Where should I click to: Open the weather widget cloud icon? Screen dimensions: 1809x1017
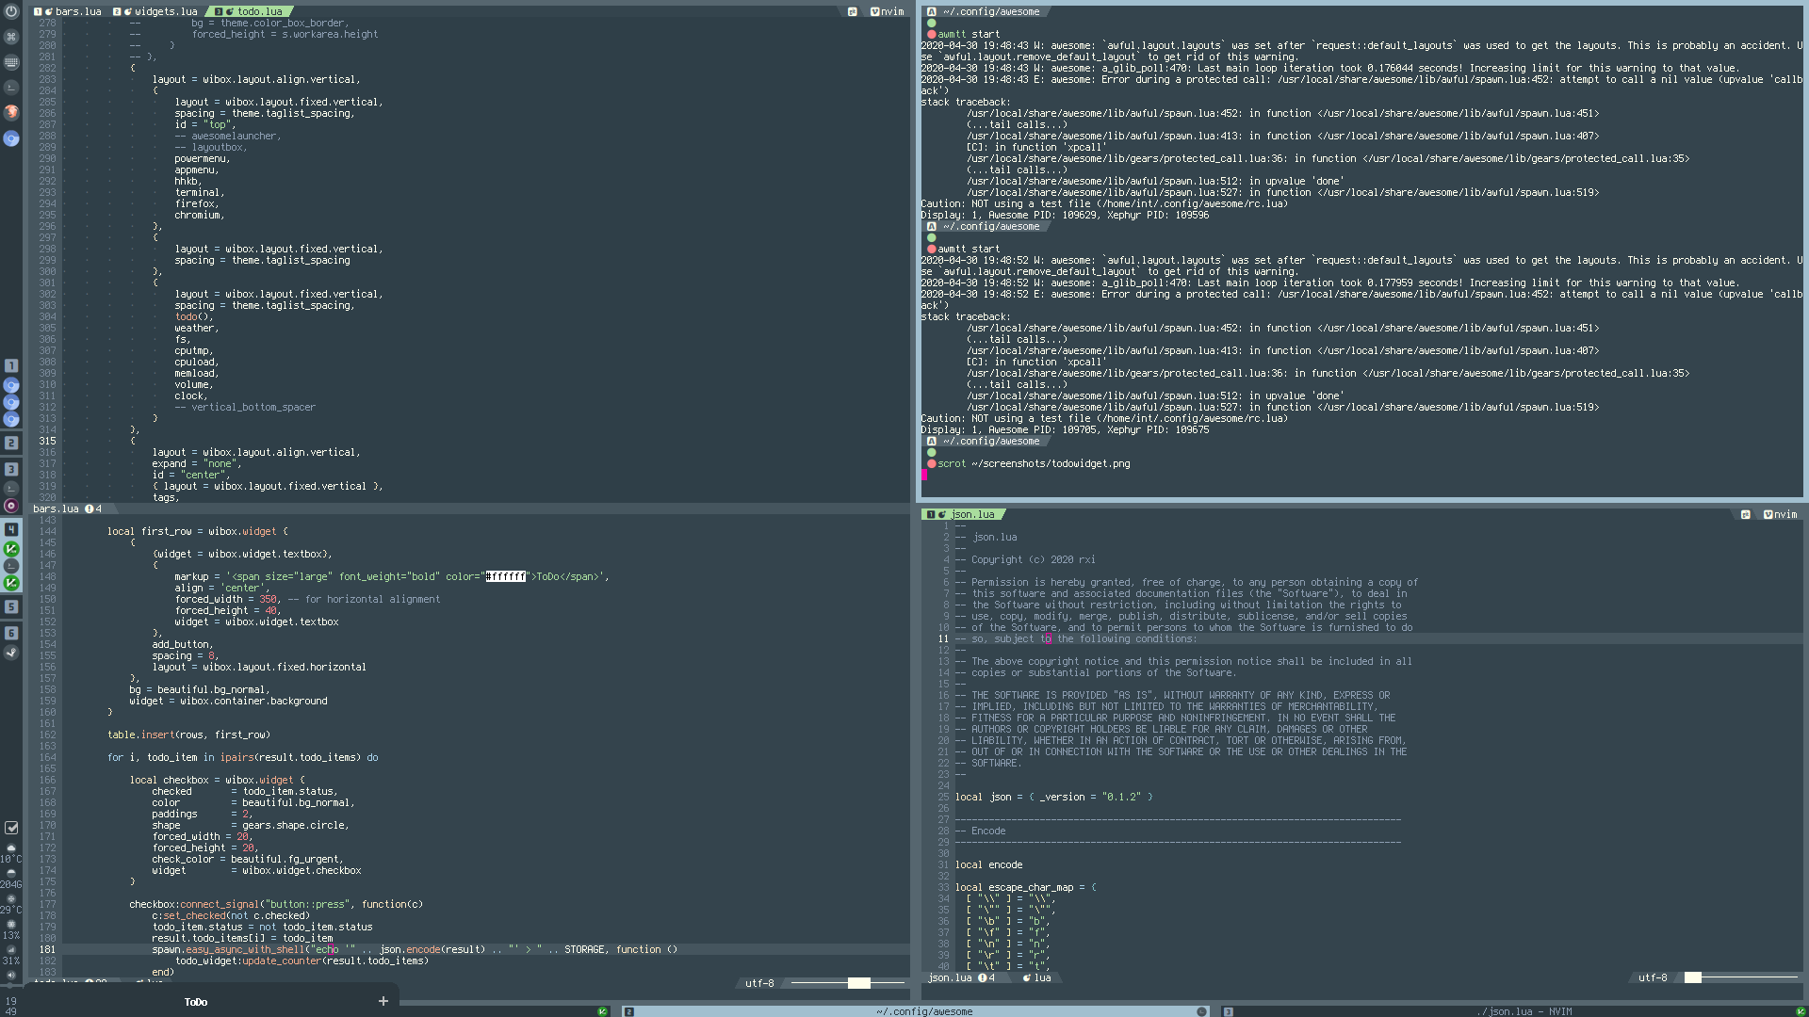coord(11,847)
